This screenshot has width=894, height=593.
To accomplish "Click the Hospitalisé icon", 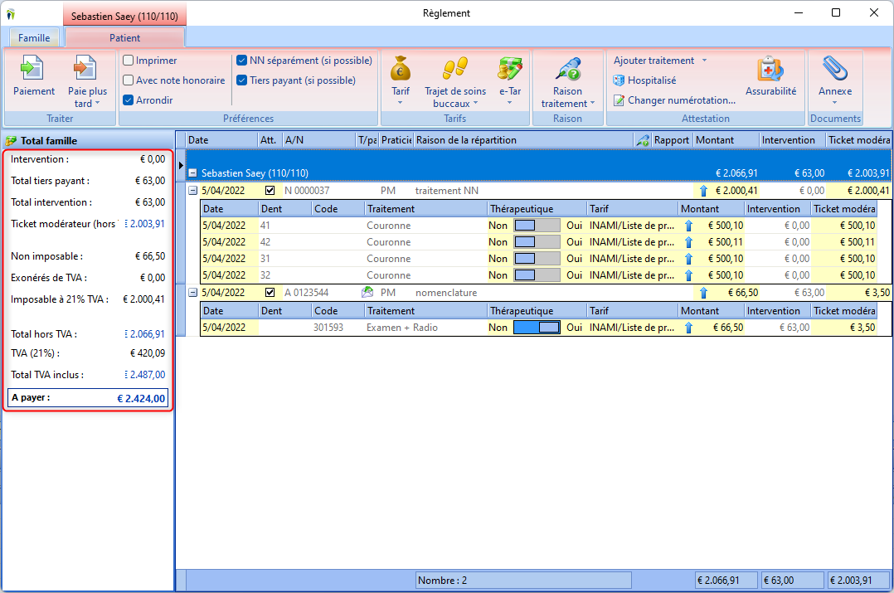I will pos(619,80).
